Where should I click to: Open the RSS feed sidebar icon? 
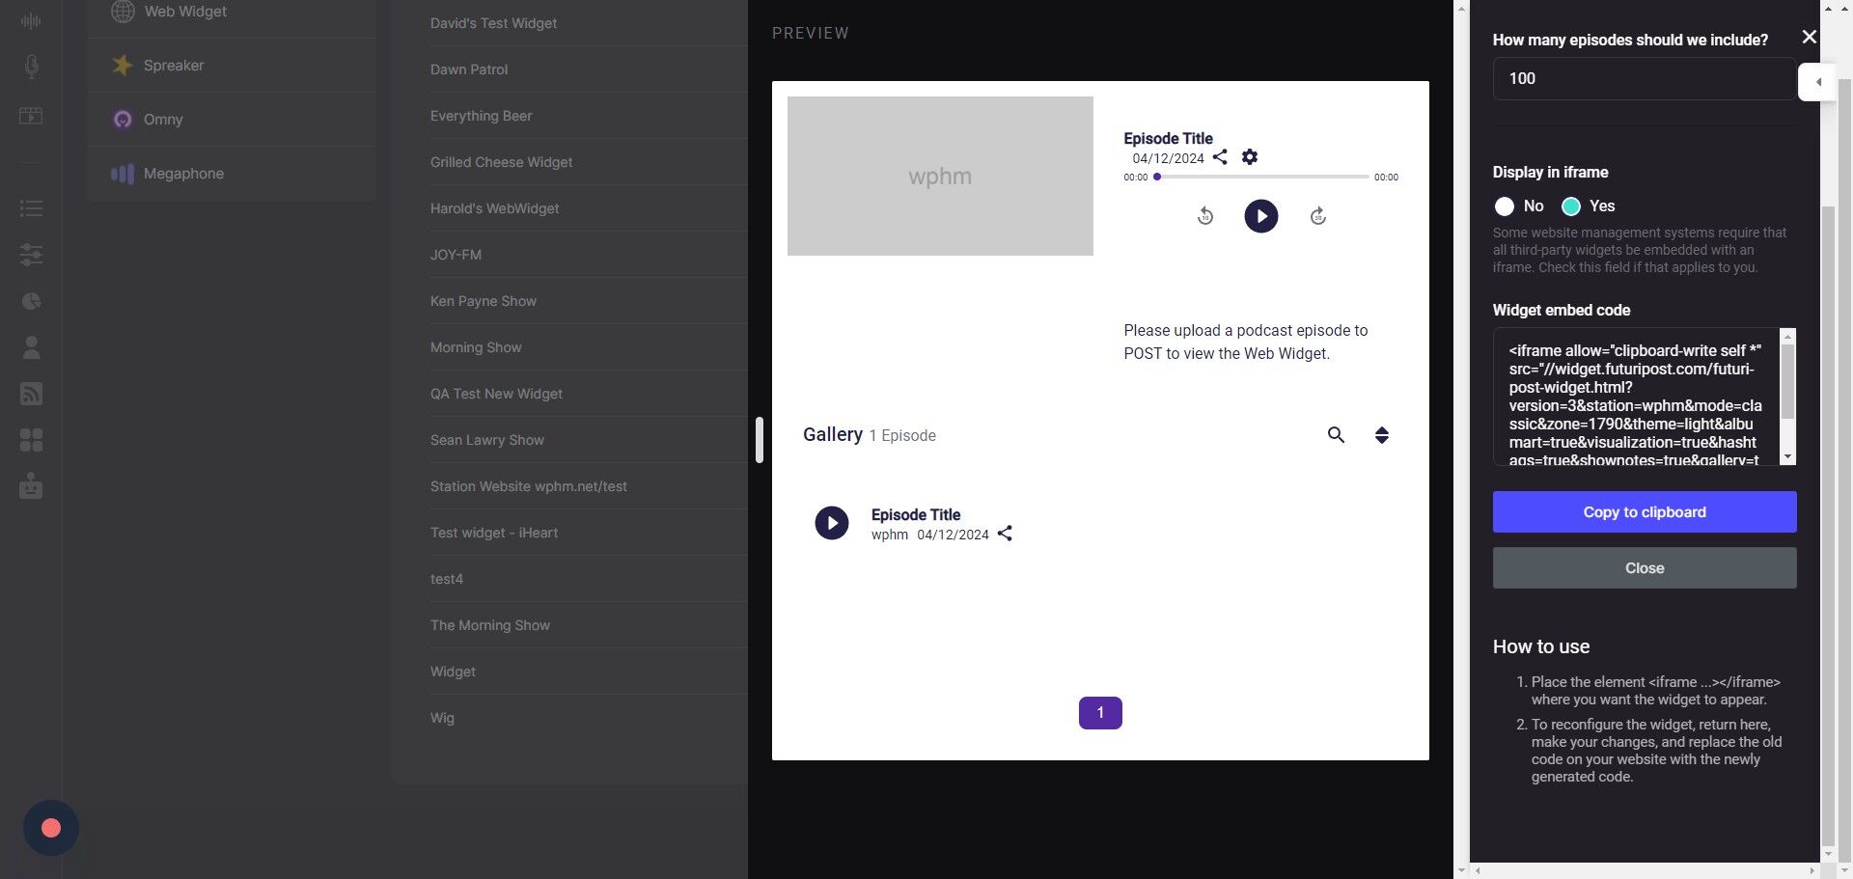point(31,394)
